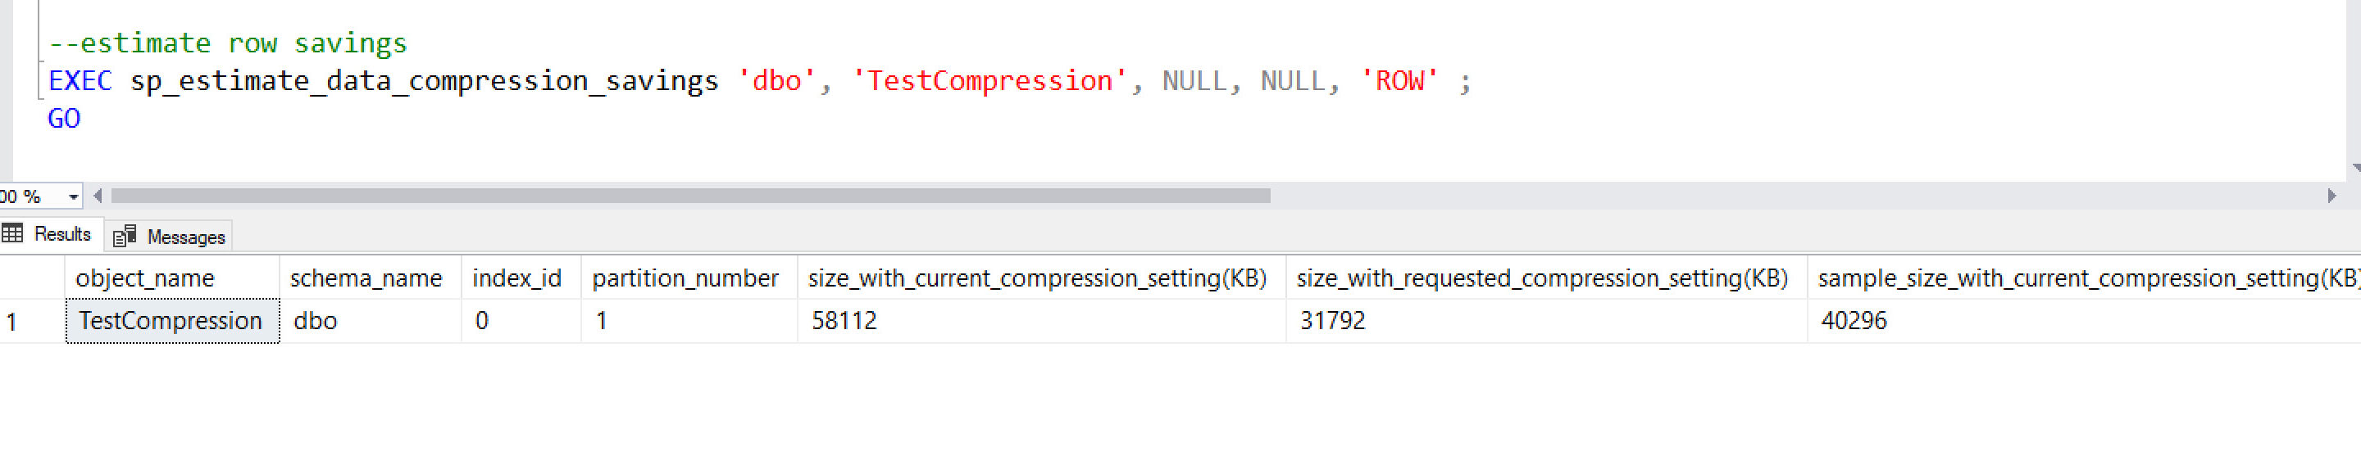This screenshot has width=2361, height=465.
Task: Click the index_id column header
Action: [517, 278]
